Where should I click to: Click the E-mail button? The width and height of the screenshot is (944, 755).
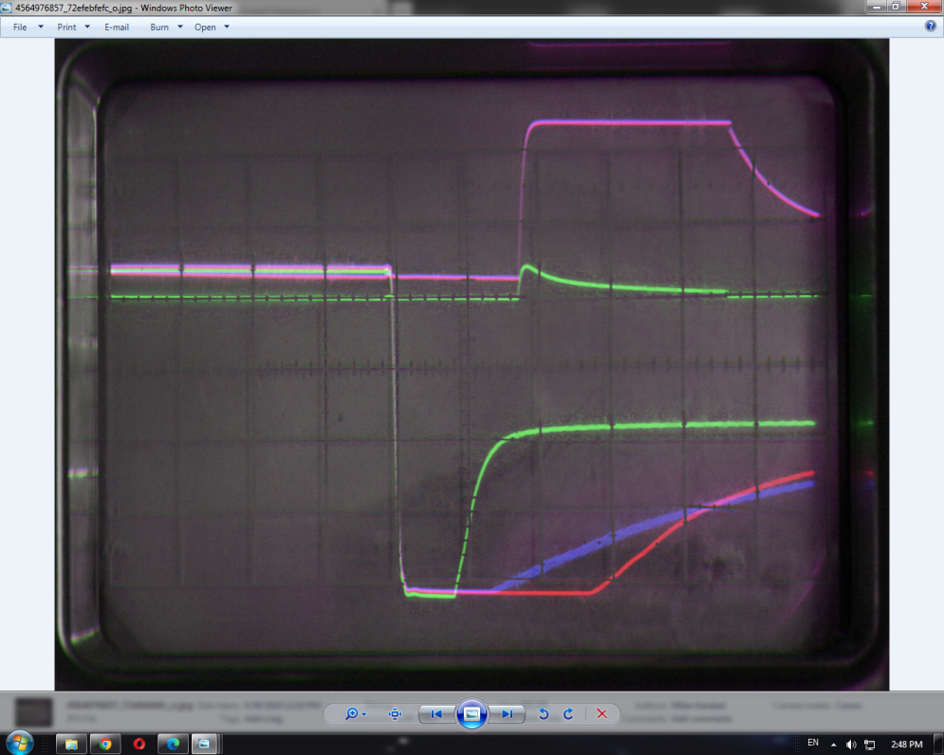[x=117, y=28]
